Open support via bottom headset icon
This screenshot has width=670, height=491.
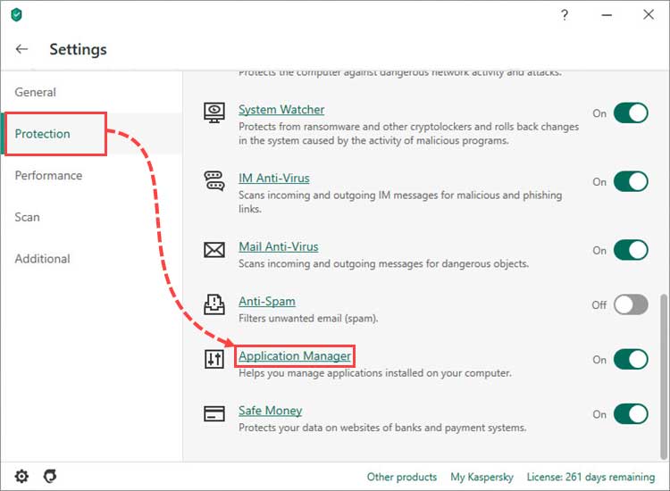click(x=50, y=476)
